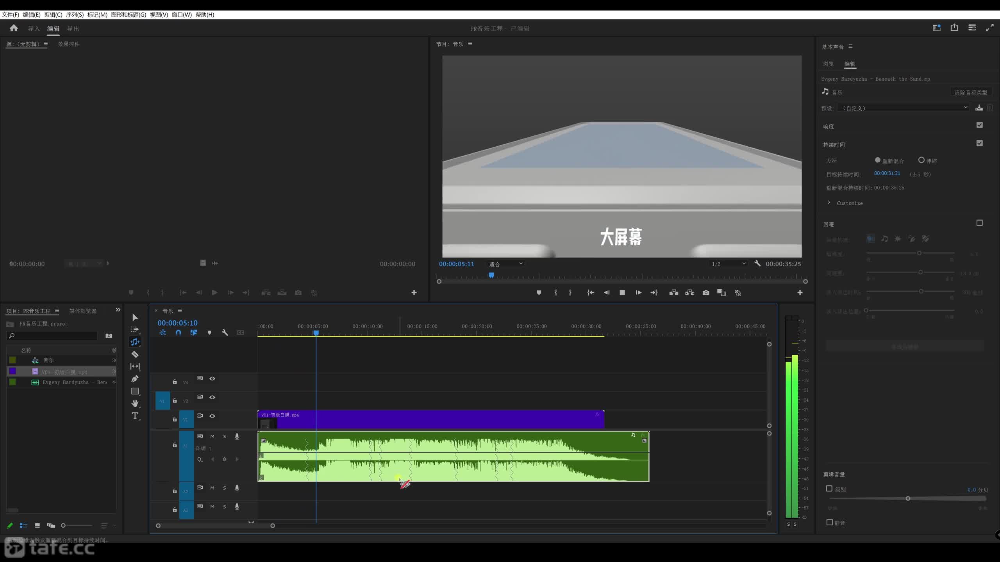Uncheck the 响度 loudness checkbox
Viewport: 1000px width, 562px height.
click(x=979, y=125)
